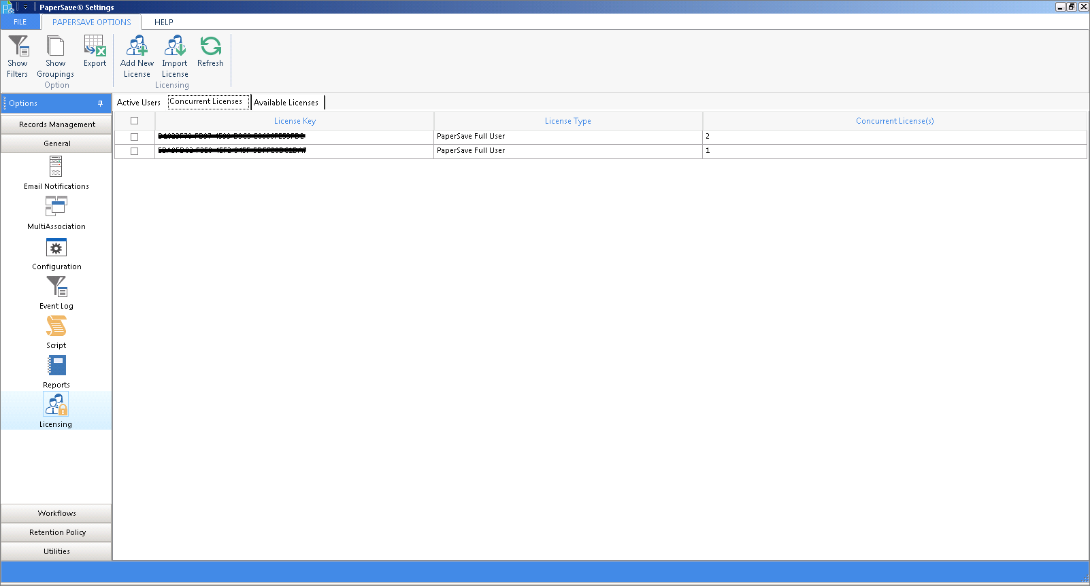Expand the Records Management section
The width and height of the screenshot is (1090, 586).
(56, 124)
